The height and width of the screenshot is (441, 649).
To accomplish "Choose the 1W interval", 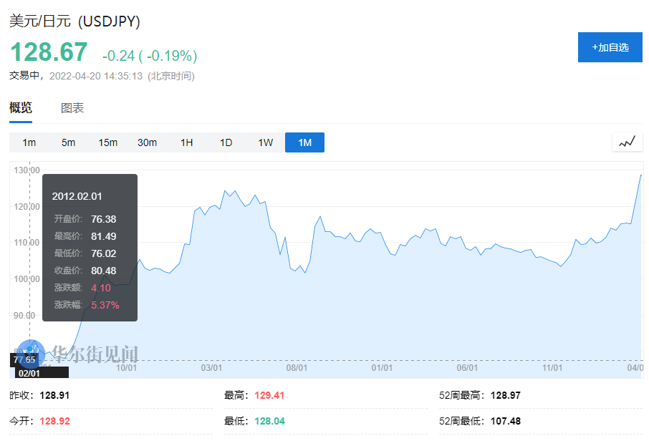I will [266, 142].
